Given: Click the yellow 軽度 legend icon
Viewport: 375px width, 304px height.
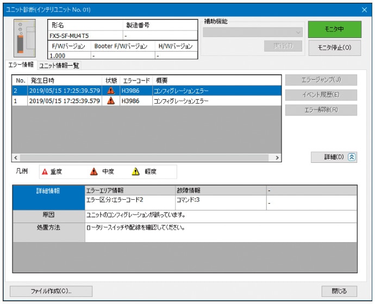Looking at the screenshot, I should (136, 172).
